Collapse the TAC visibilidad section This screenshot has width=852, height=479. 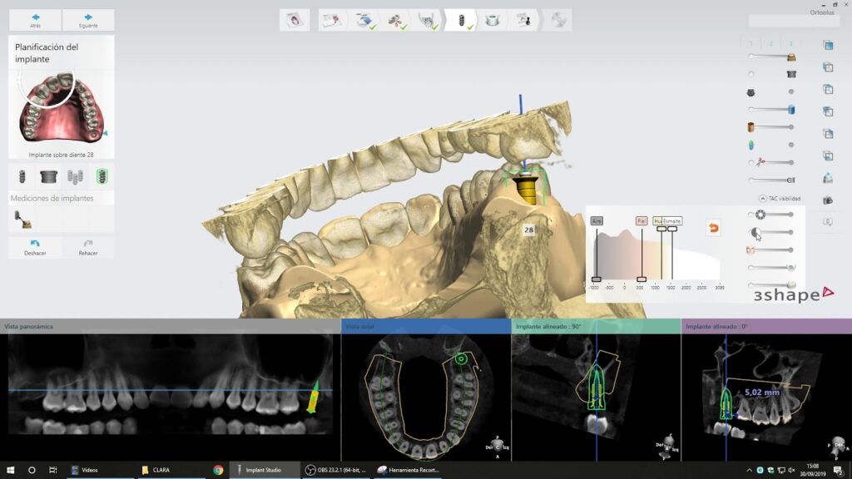click(762, 199)
